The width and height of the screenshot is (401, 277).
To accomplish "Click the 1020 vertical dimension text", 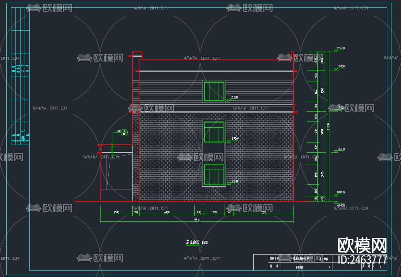I will 316,76.
